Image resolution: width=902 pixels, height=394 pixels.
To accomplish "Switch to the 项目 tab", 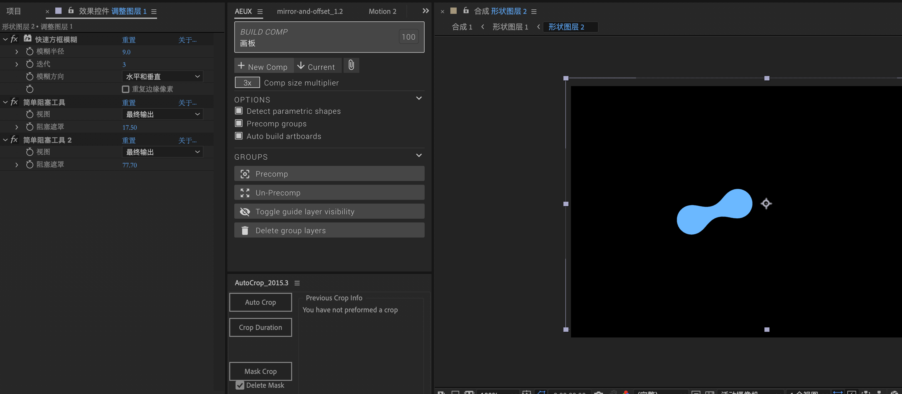I will [x=14, y=11].
